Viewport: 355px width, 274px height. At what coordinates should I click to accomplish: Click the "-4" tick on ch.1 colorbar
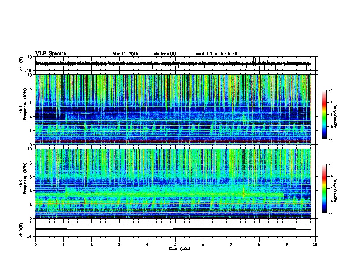coord(331,103)
